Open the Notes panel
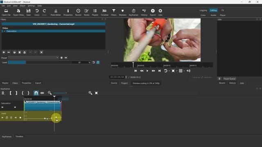The height and width of the screenshot is (147, 262). (86, 13)
